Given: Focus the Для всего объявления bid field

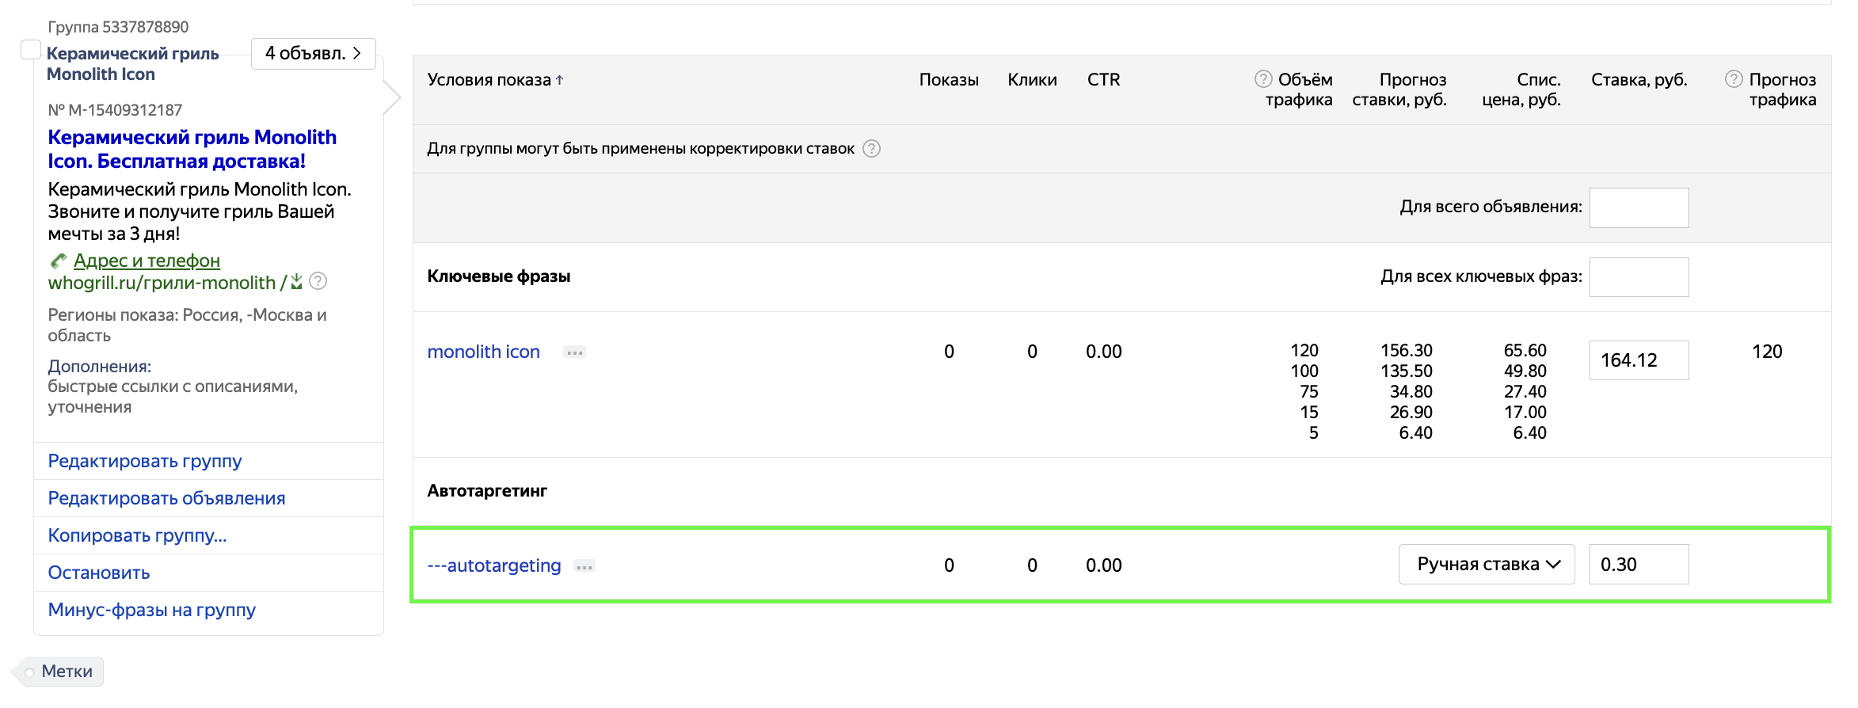Looking at the screenshot, I should [1639, 207].
